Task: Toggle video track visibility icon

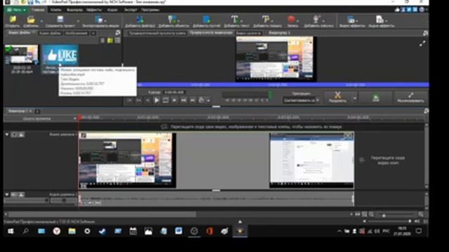Action: tap(21, 134)
